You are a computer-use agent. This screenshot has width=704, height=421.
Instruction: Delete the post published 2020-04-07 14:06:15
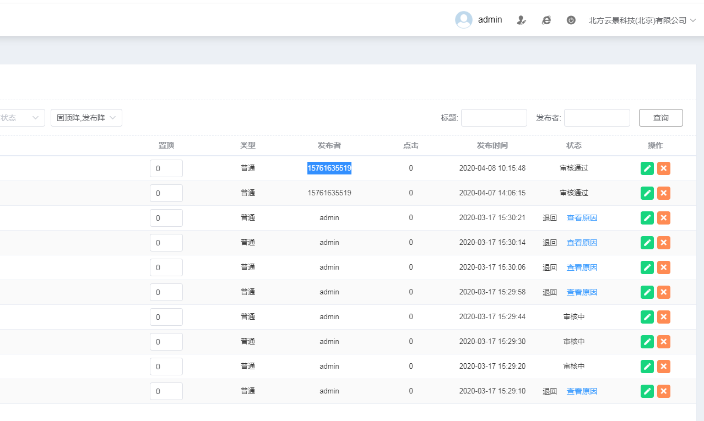[x=664, y=193]
